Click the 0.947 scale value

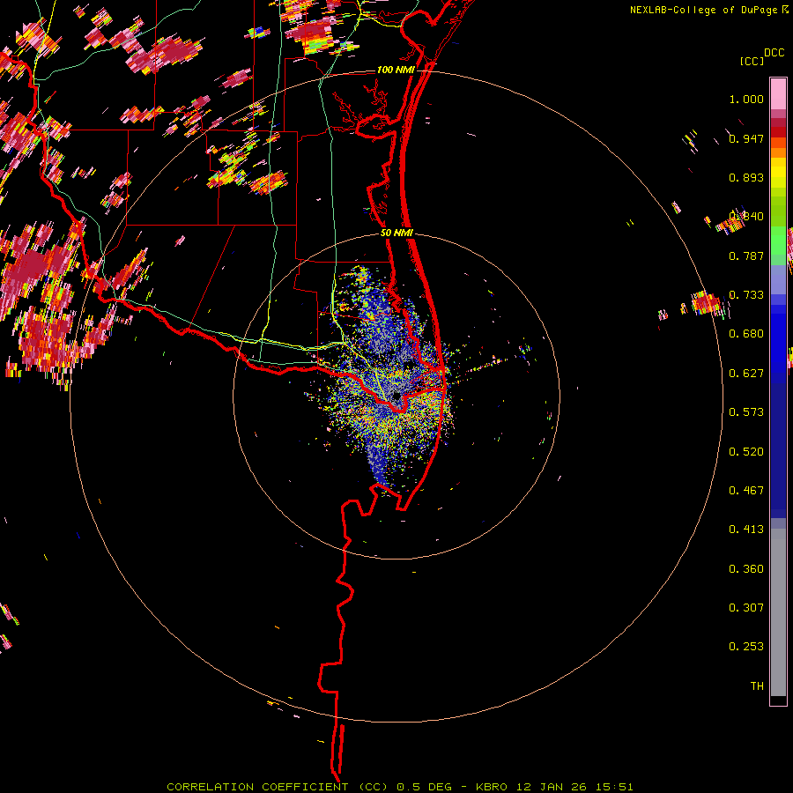click(x=746, y=138)
